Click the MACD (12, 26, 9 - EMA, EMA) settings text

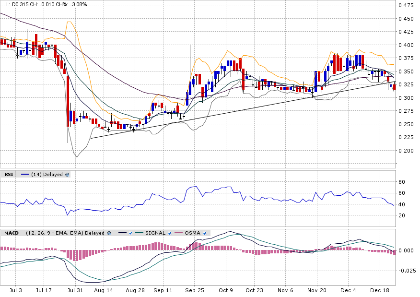(x=65, y=233)
